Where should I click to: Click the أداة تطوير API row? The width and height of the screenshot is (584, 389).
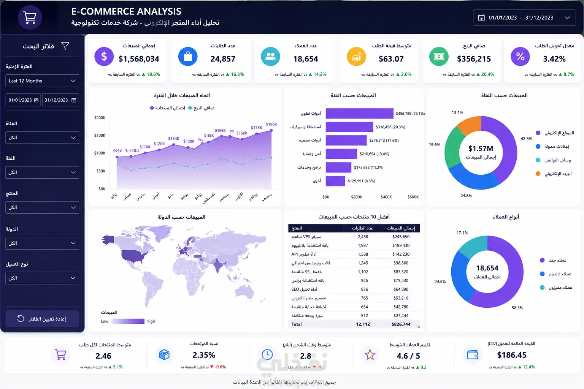click(354, 254)
